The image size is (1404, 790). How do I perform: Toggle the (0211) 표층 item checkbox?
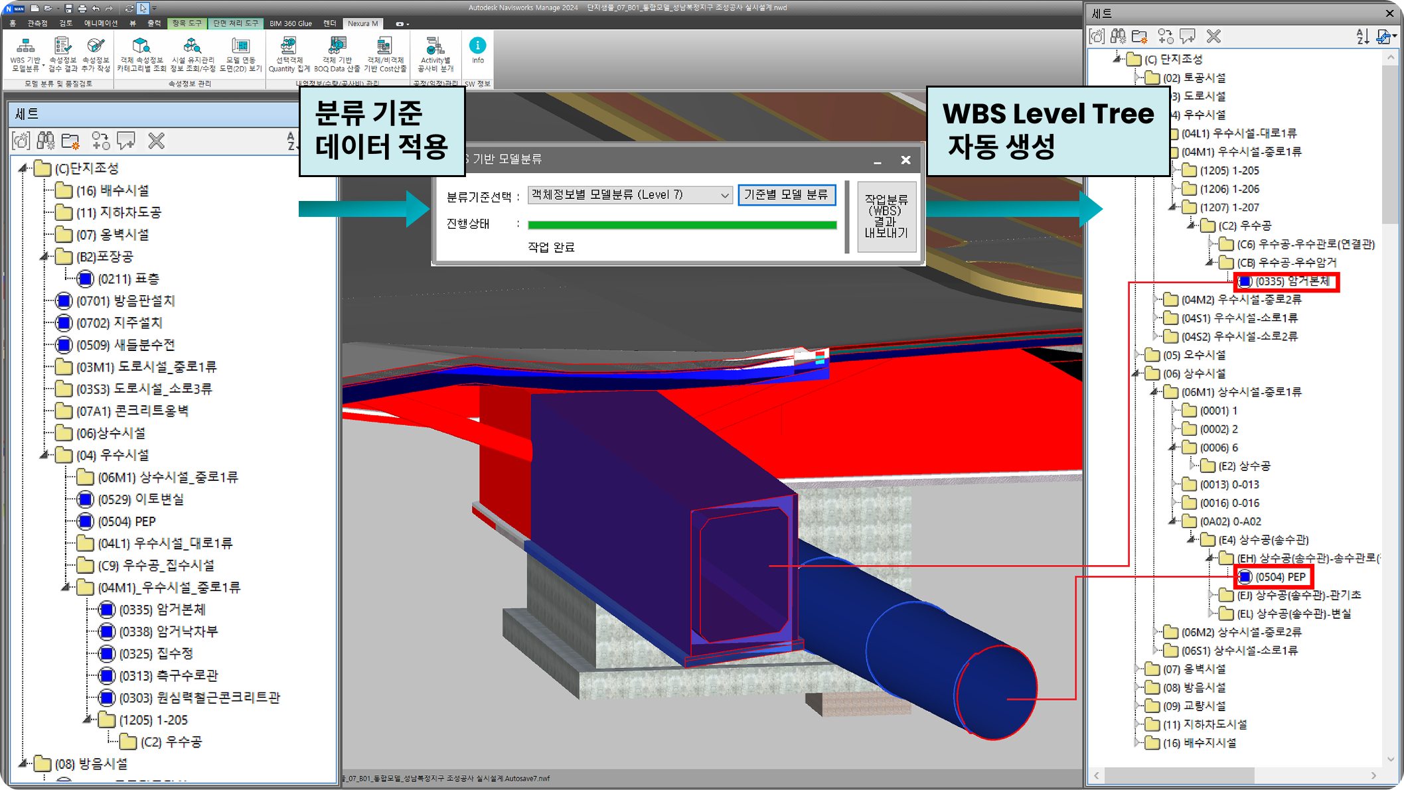point(85,279)
